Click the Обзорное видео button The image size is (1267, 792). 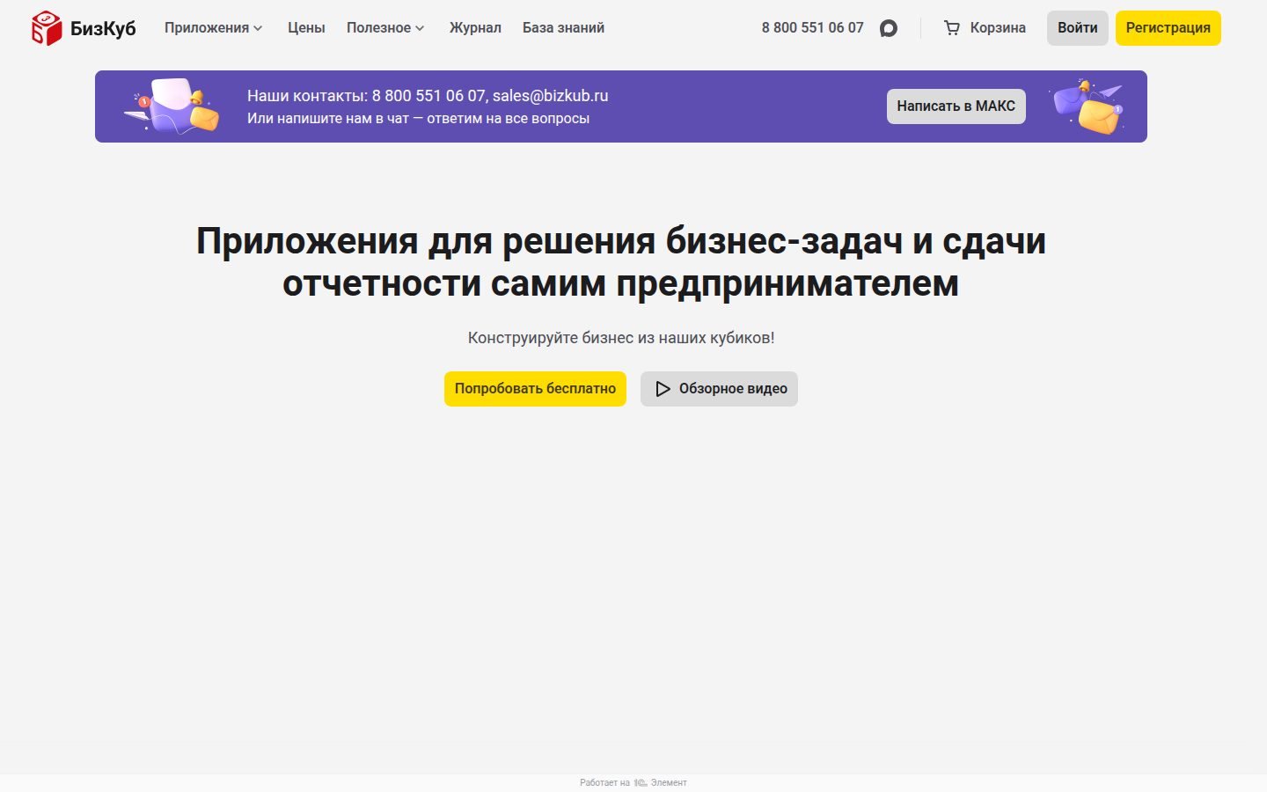click(x=719, y=389)
